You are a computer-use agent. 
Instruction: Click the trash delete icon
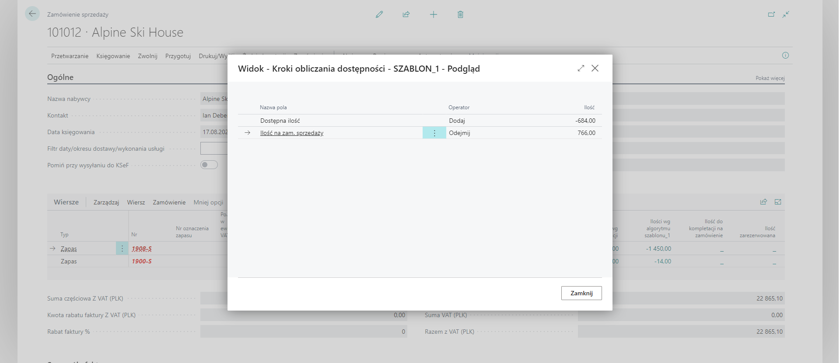pyautogui.click(x=460, y=14)
